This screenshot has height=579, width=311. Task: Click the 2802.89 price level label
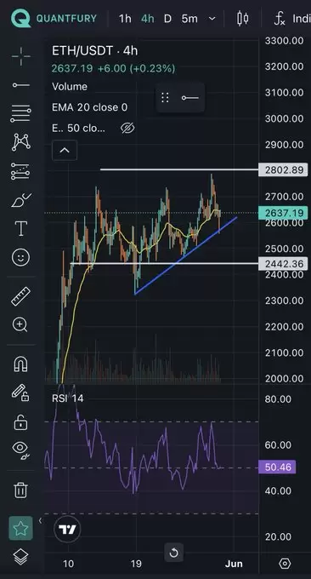[283, 169]
